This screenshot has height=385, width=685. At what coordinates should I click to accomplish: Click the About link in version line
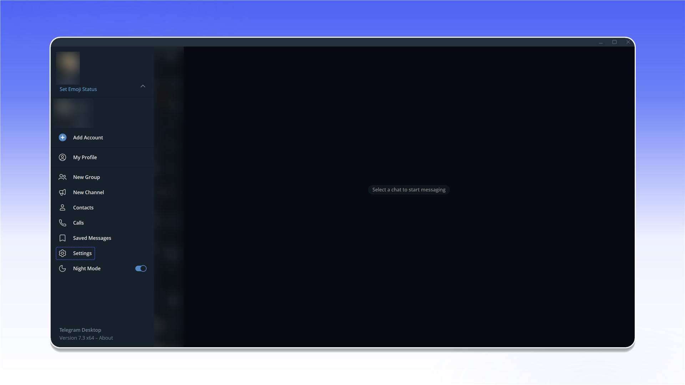106,338
